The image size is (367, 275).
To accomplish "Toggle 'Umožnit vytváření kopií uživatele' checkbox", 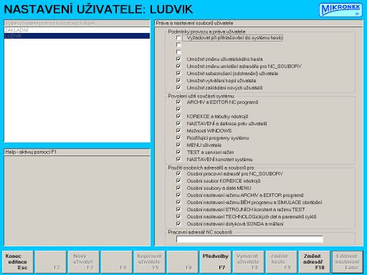I will [178, 80].
